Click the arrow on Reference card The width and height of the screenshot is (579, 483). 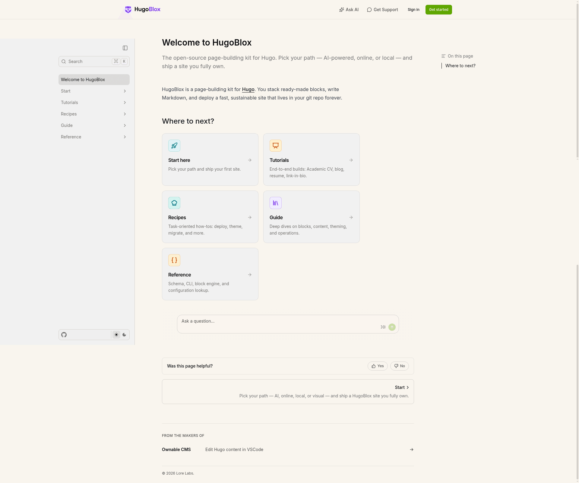[x=250, y=275]
